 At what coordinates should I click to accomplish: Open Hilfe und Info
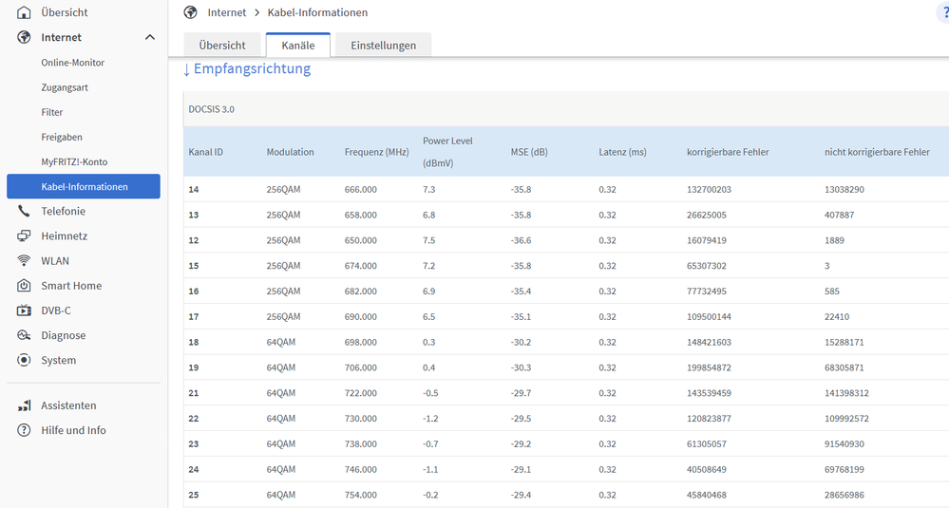click(73, 430)
